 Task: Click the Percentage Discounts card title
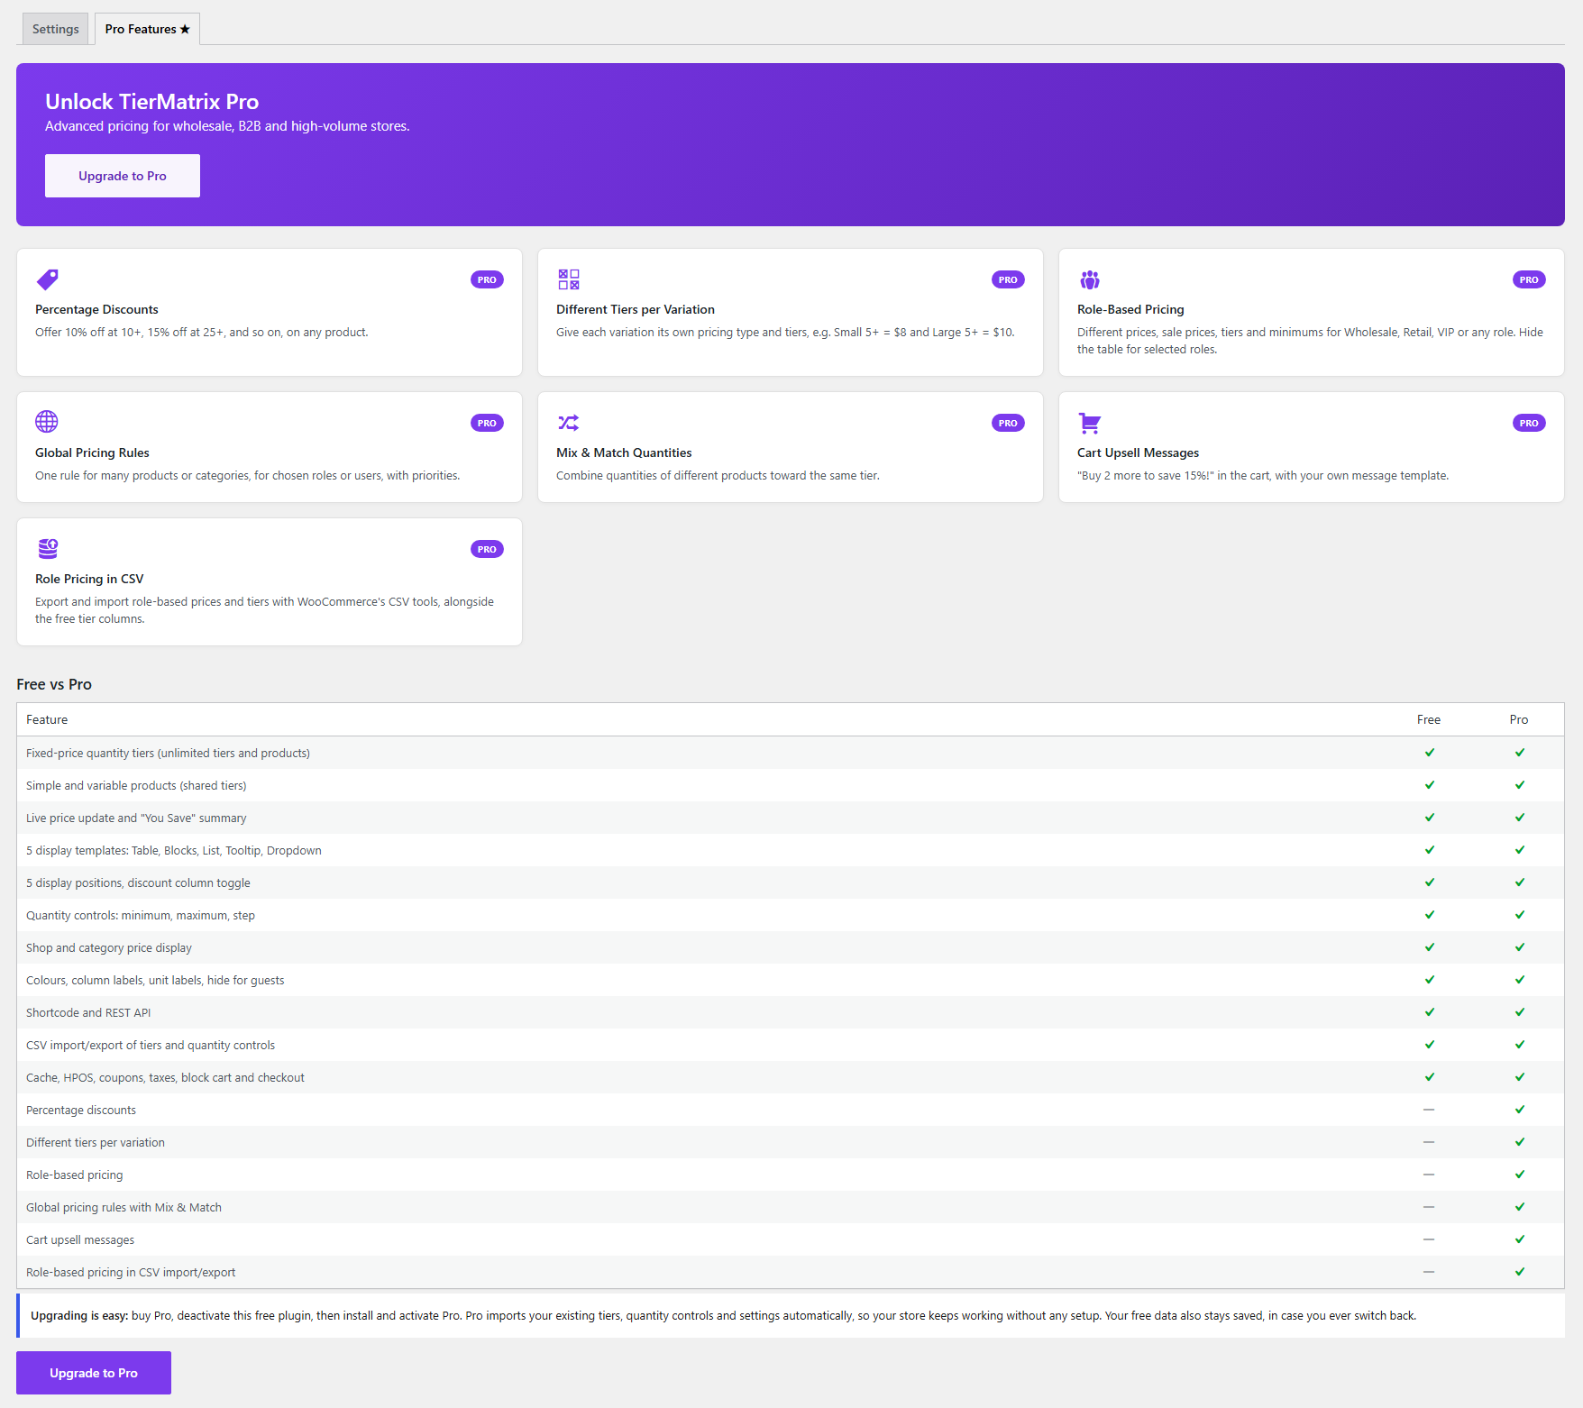96,309
